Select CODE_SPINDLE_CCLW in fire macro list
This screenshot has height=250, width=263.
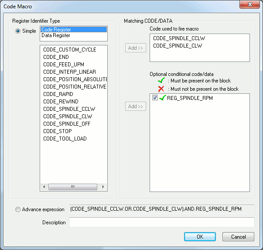pos(179,38)
